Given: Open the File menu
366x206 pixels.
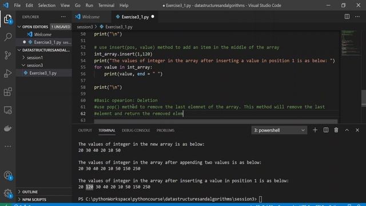Looking at the screenshot, I should click(x=17, y=5).
